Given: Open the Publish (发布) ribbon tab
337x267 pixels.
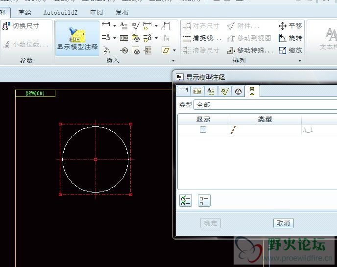Looking at the screenshot, I should point(122,12).
